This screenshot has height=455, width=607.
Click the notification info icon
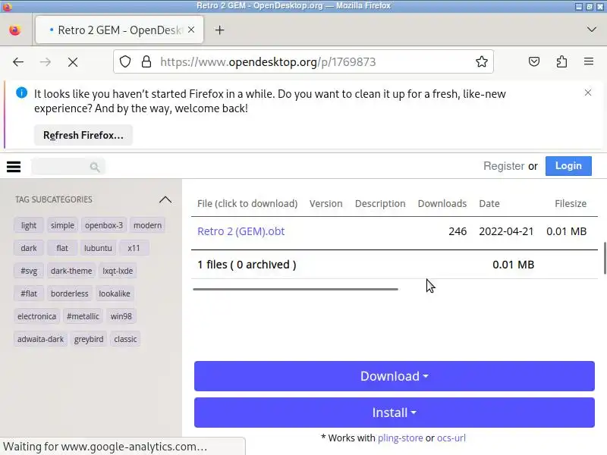pos(22,93)
